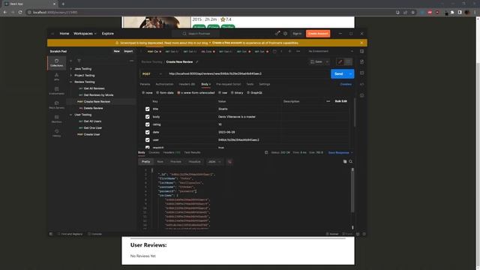
Task: Switch to the Authorization request tab
Action: [x=164, y=84]
